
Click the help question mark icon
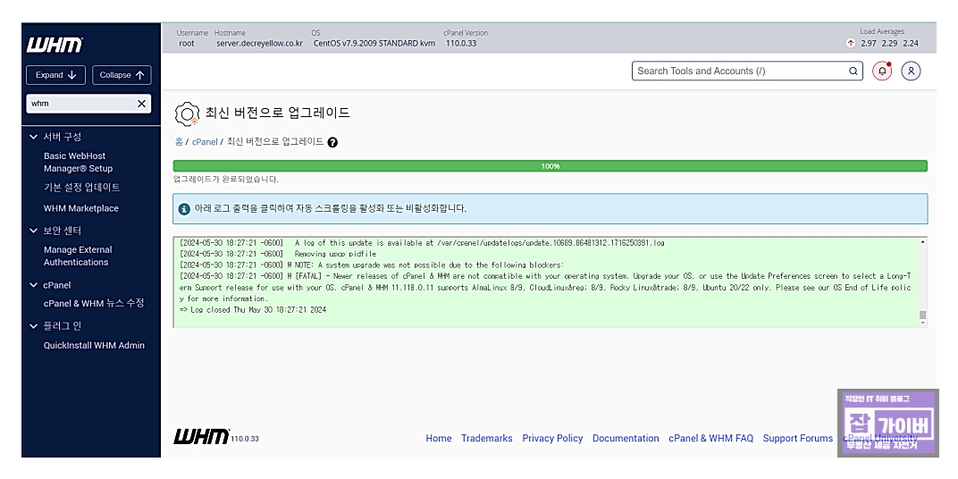(332, 142)
